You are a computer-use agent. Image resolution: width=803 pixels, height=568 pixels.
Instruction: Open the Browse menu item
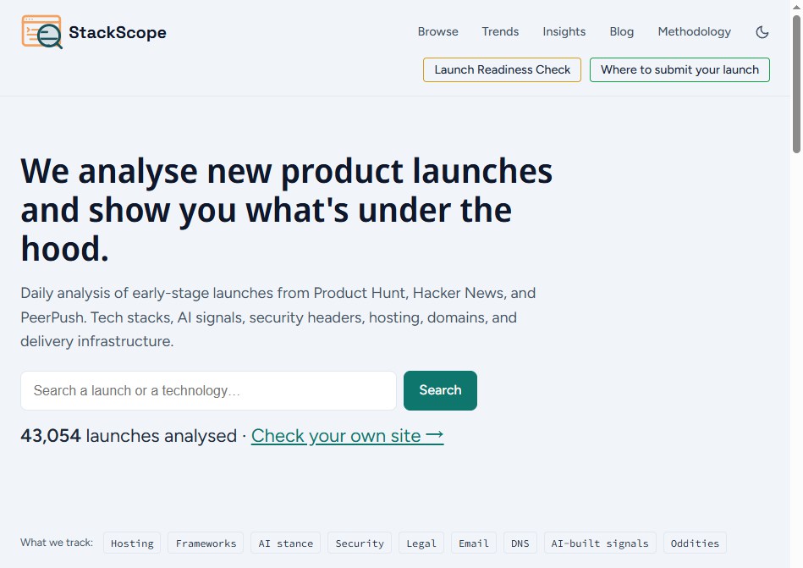pos(437,32)
